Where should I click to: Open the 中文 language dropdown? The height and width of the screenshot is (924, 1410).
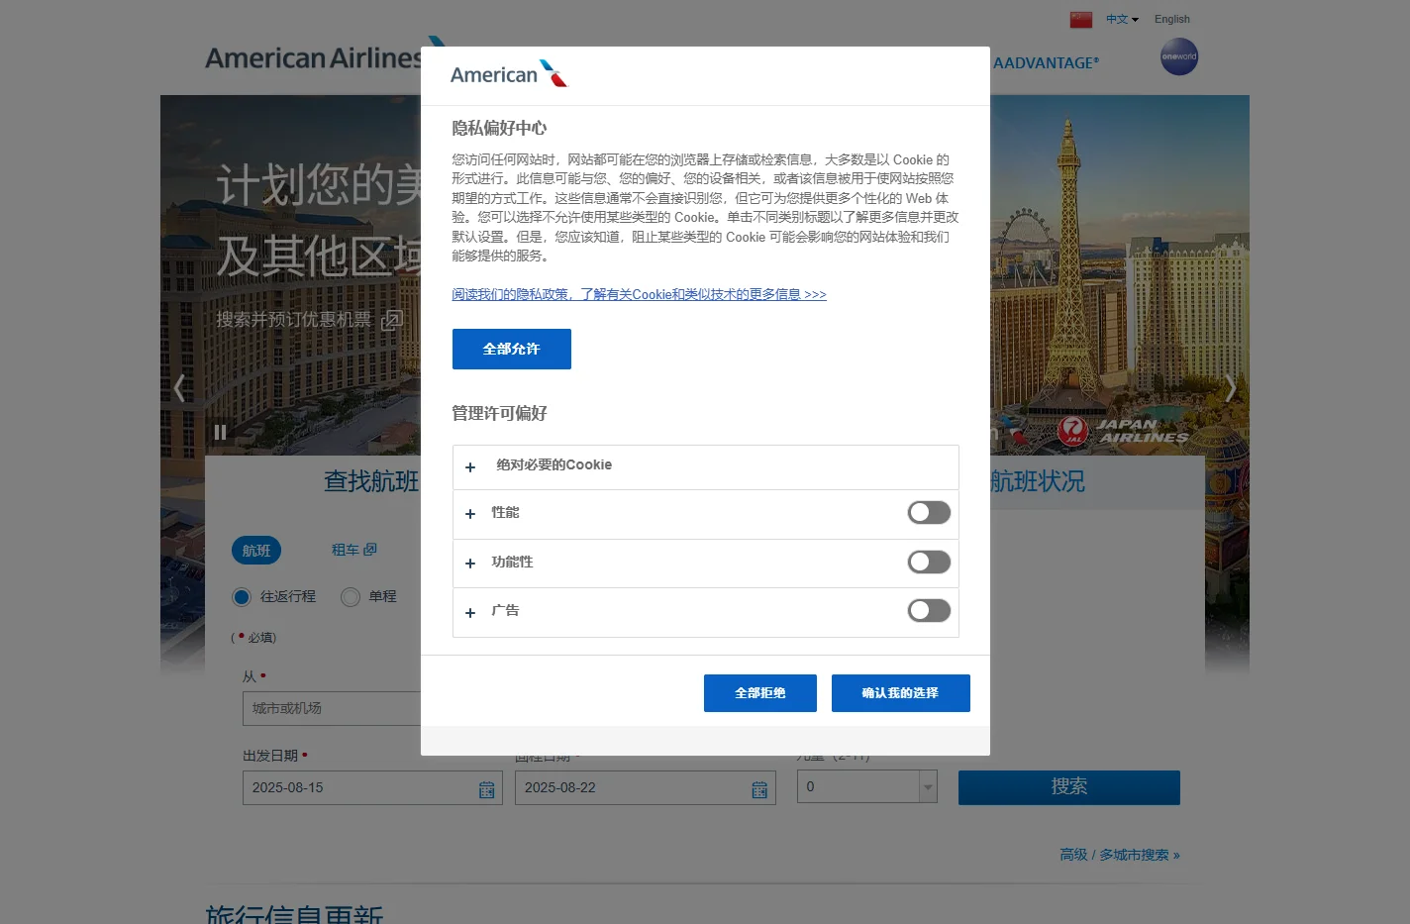[x=1122, y=20]
